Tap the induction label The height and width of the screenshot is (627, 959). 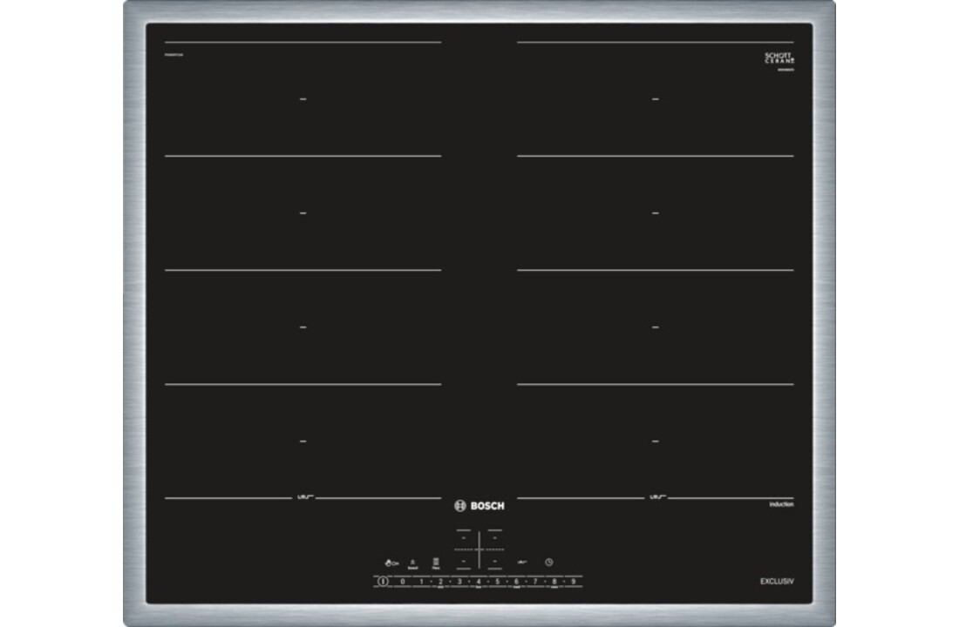pos(780,502)
